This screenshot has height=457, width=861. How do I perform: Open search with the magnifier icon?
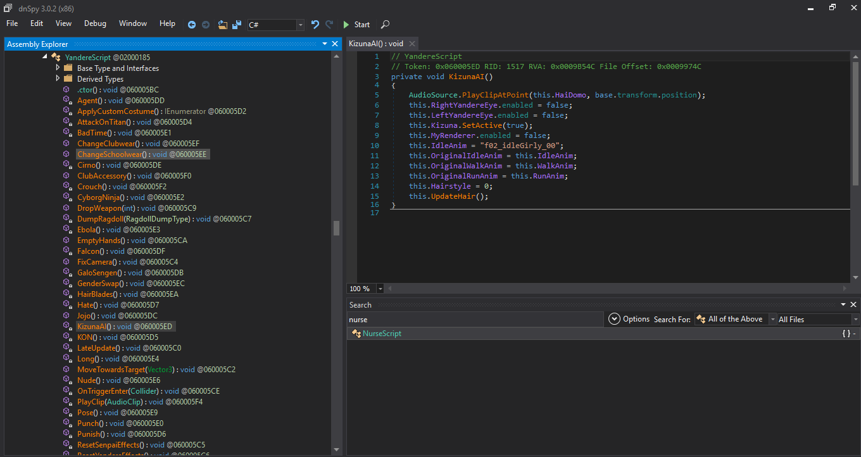coord(385,25)
